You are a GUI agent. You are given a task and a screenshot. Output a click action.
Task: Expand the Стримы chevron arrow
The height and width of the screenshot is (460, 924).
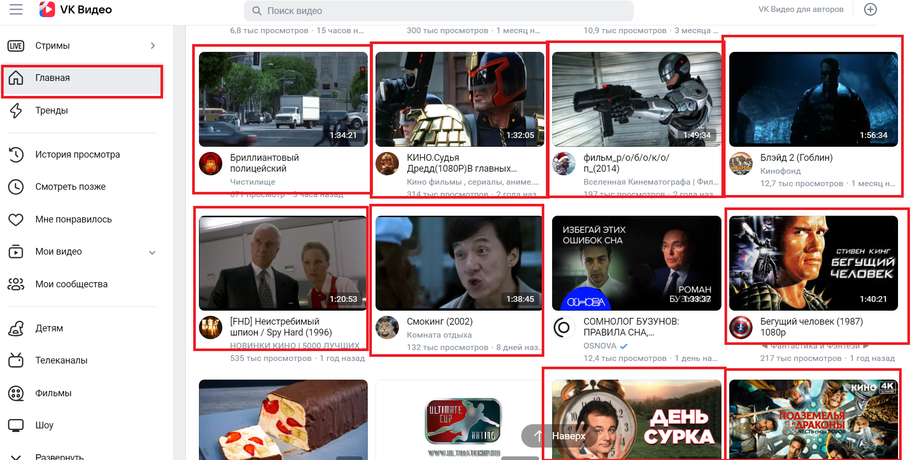tap(153, 46)
